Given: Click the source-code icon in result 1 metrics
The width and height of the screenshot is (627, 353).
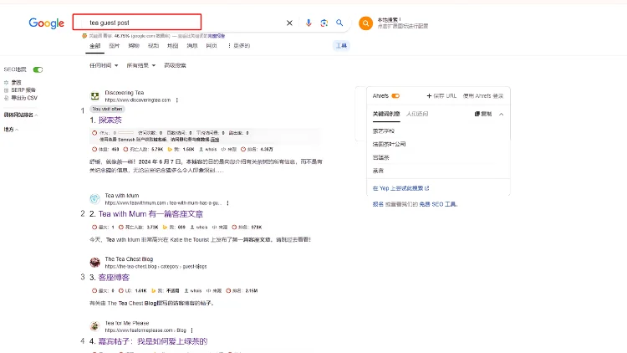Looking at the screenshot, I should (x=223, y=149).
